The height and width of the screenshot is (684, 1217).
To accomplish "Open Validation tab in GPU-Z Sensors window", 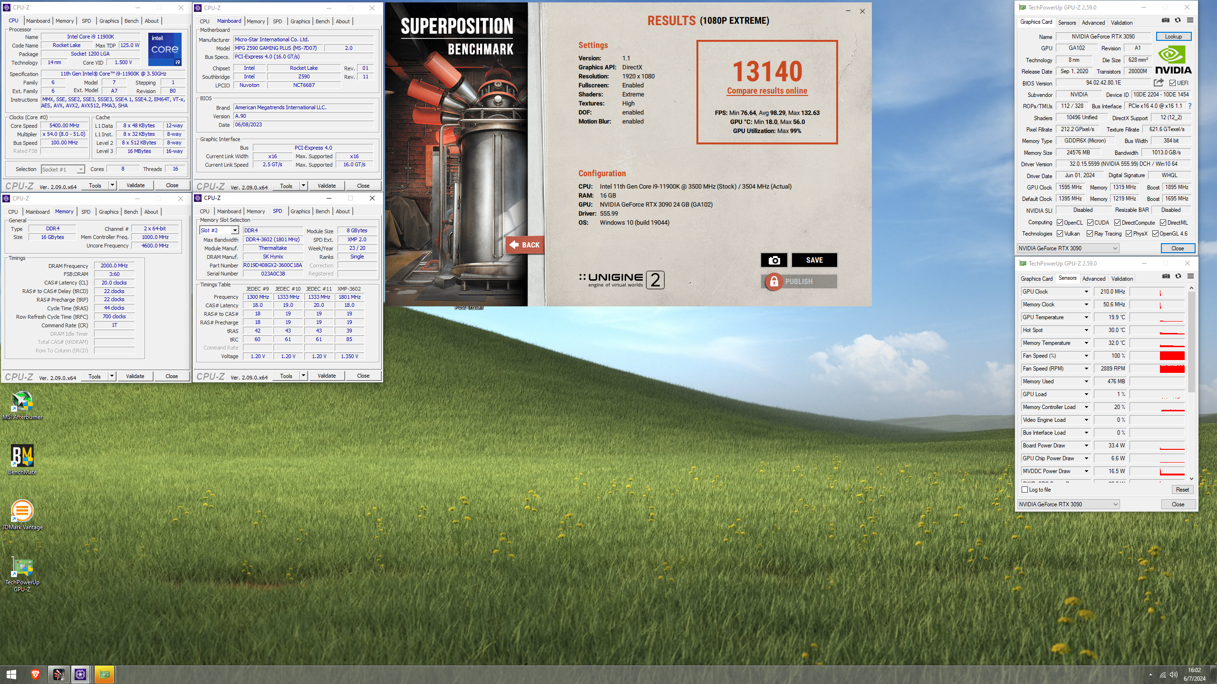I will (x=1122, y=279).
